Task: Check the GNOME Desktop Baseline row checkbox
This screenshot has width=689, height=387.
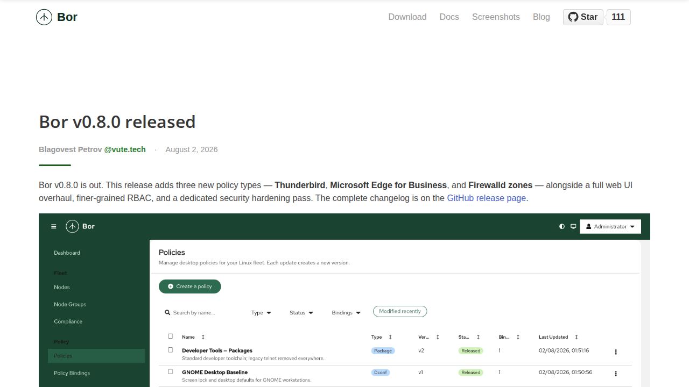Action: (171, 371)
